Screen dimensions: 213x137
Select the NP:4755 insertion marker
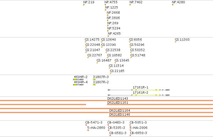(x=105, y=5)
